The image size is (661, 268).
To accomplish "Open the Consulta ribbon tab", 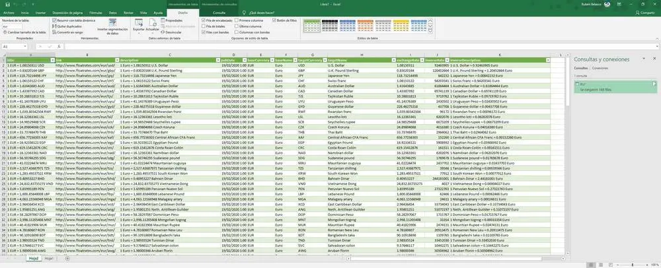I will click(219, 13).
